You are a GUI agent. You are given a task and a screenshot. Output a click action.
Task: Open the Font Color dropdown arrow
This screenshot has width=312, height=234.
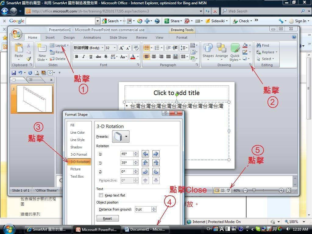(x=138, y=57)
